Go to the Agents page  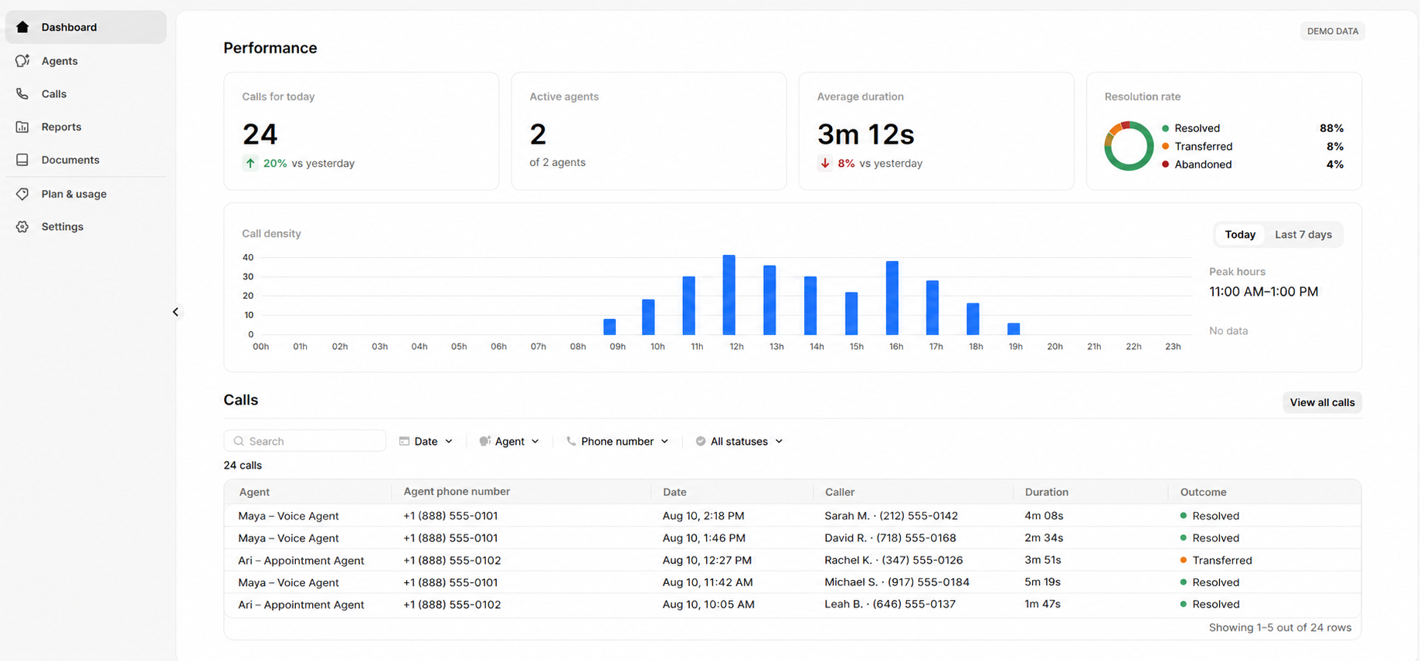click(x=86, y=61)
